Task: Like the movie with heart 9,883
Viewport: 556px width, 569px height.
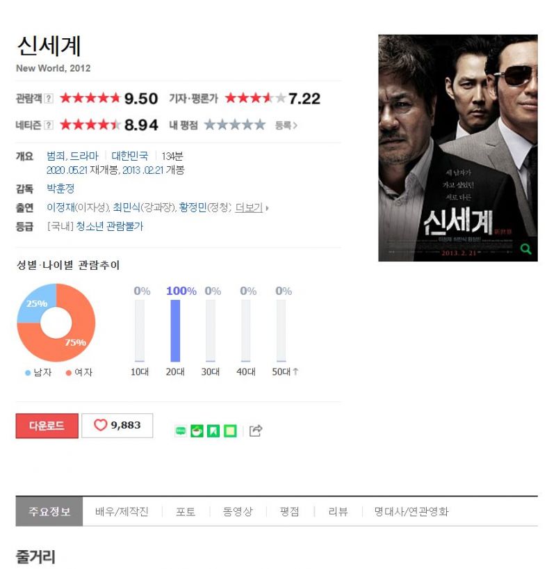Action: tap(117, 425)
